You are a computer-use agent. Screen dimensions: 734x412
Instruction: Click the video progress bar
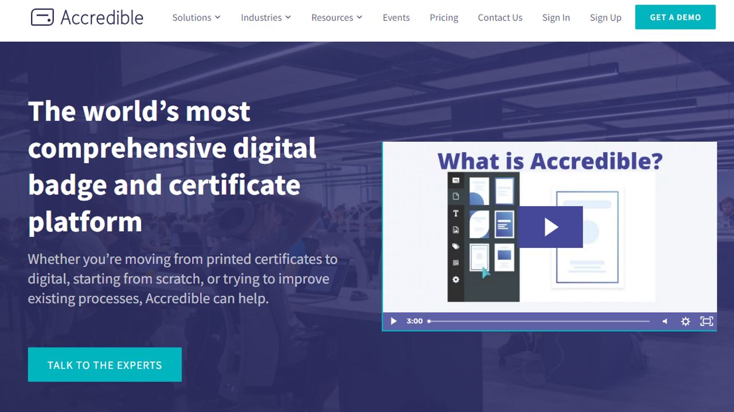539,321
